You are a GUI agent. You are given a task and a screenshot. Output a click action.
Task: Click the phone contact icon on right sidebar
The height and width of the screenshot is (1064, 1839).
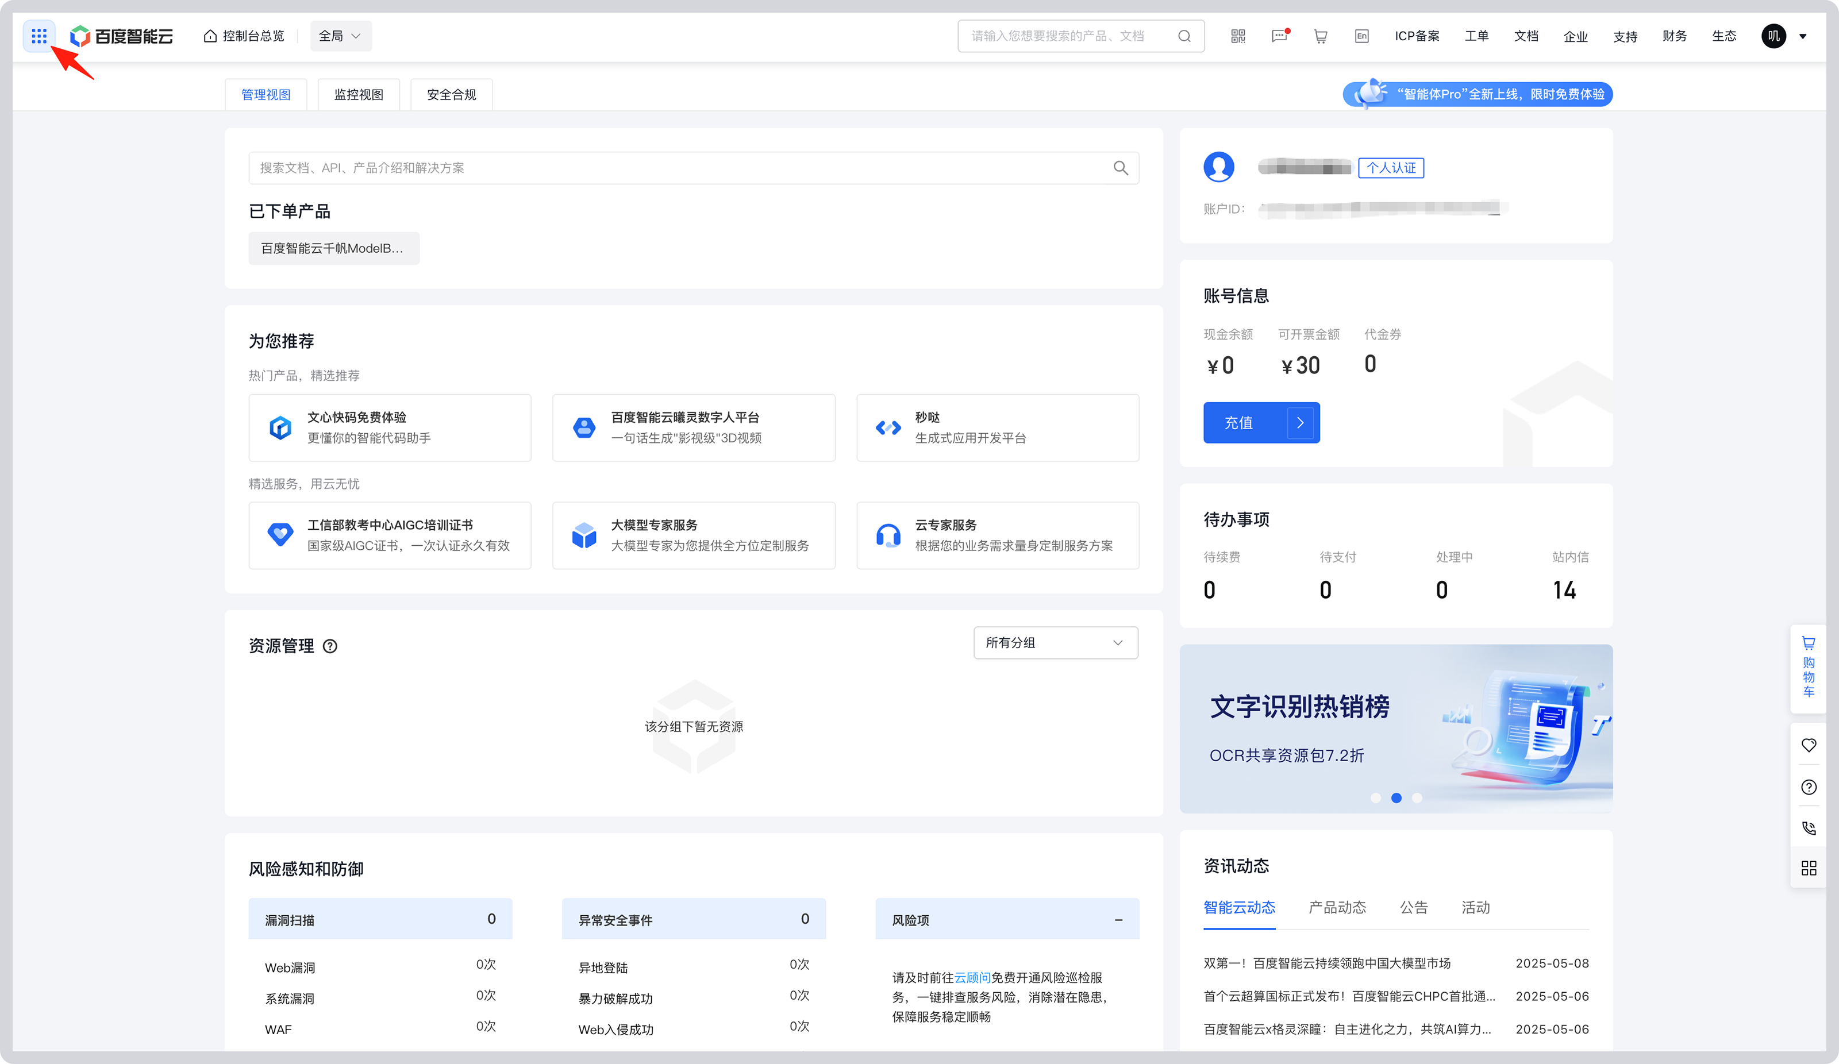[1809, 828]
